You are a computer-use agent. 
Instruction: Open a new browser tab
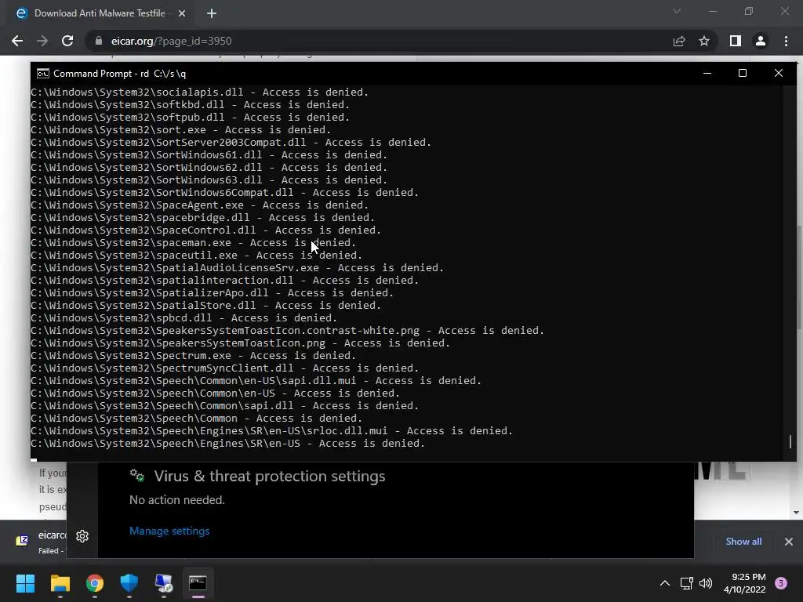[x=212, y=13]
